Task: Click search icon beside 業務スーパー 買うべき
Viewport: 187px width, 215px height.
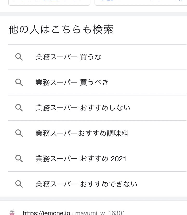Action: click(19, 82)
